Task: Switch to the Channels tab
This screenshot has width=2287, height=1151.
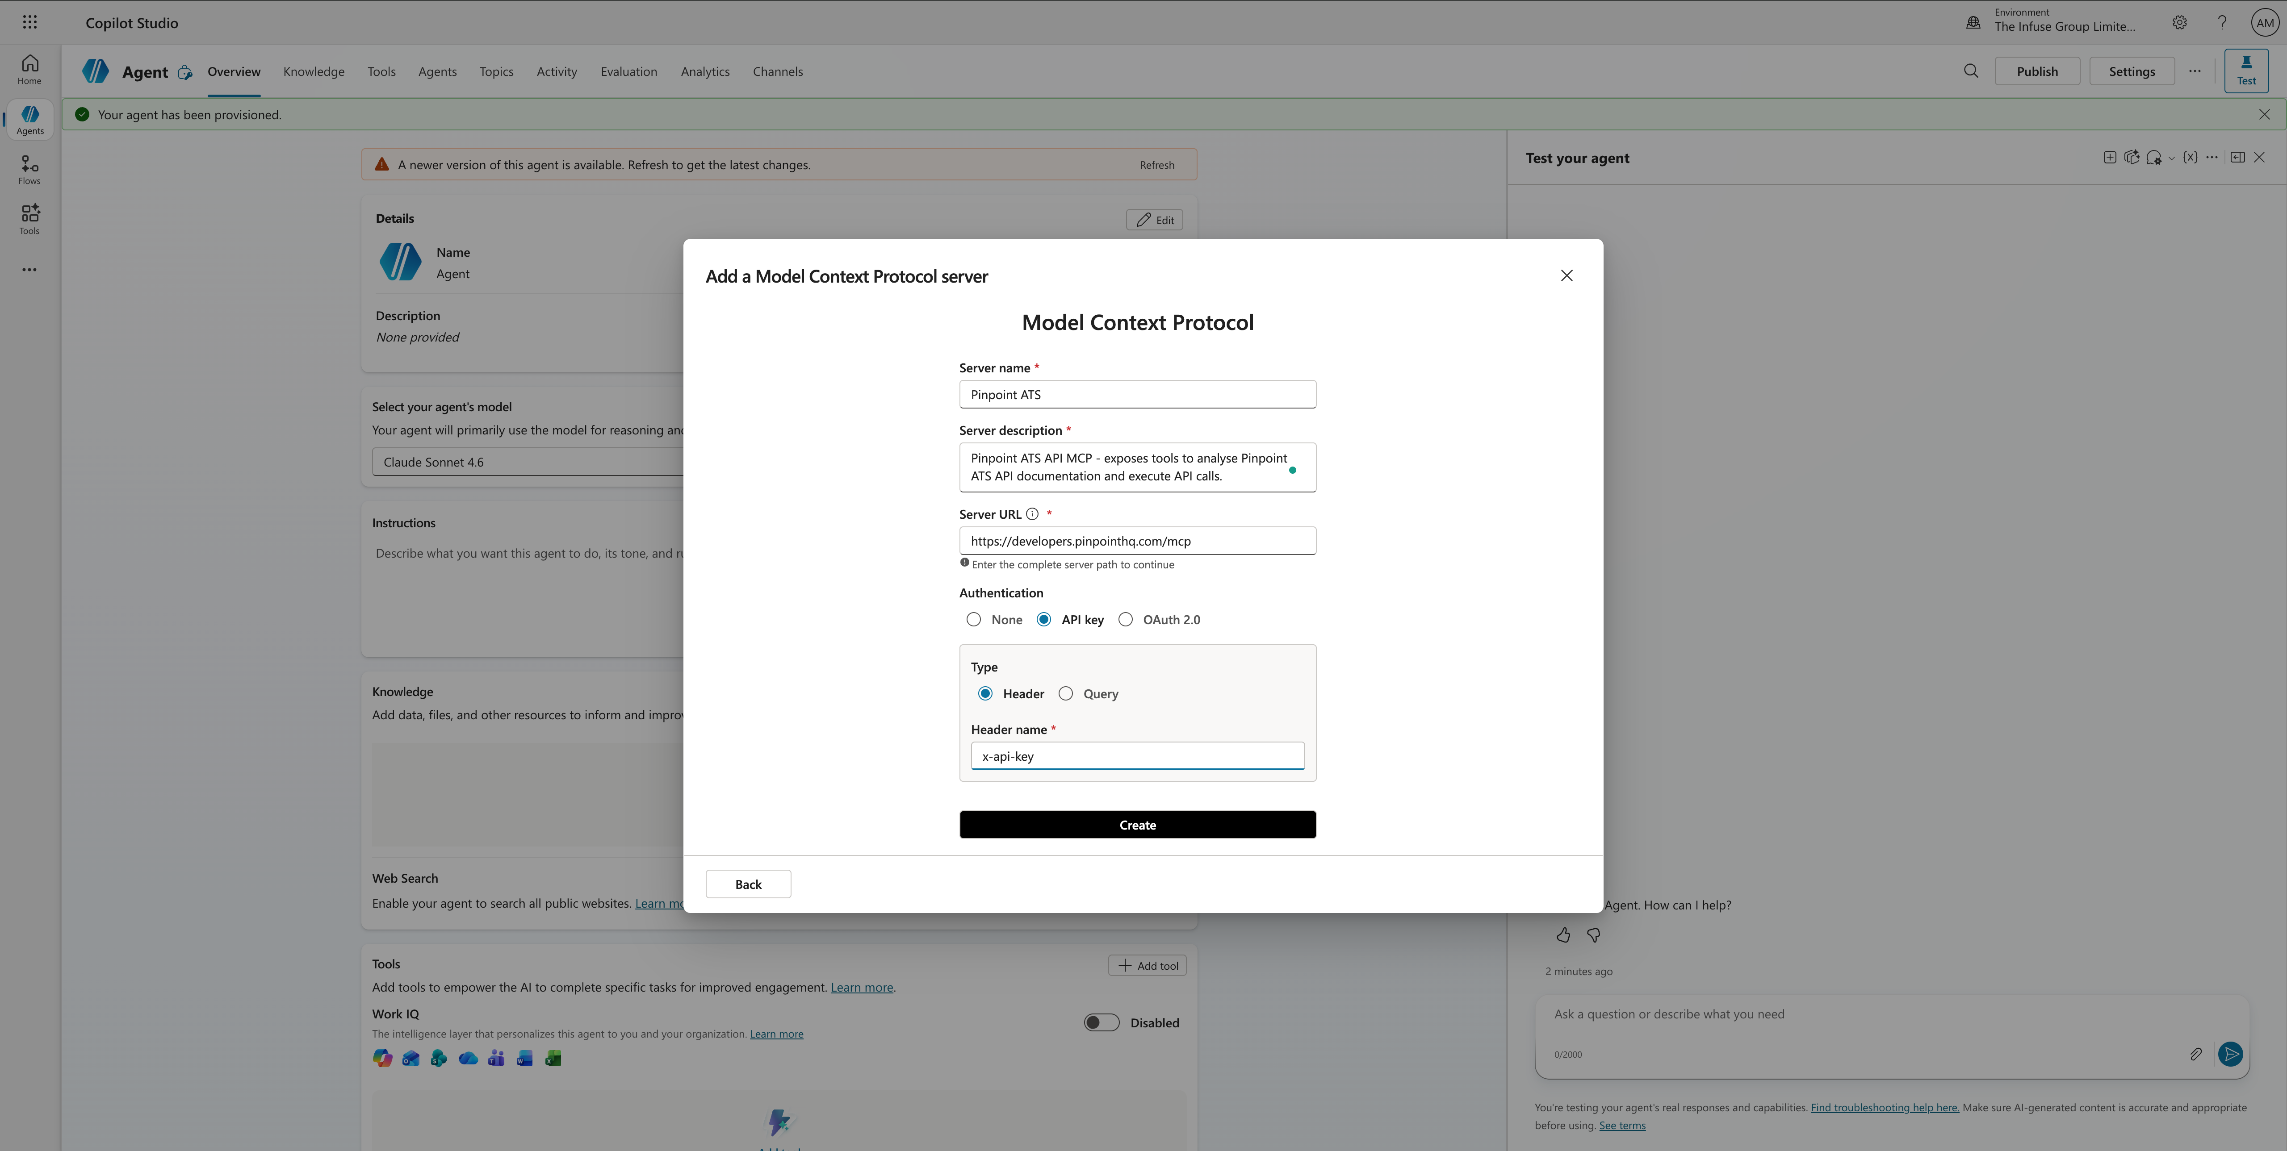Action: [x=778, y=71]
